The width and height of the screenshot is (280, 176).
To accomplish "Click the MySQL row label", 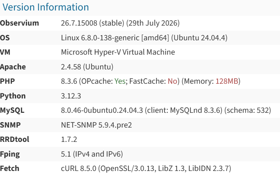I will 12,110.
